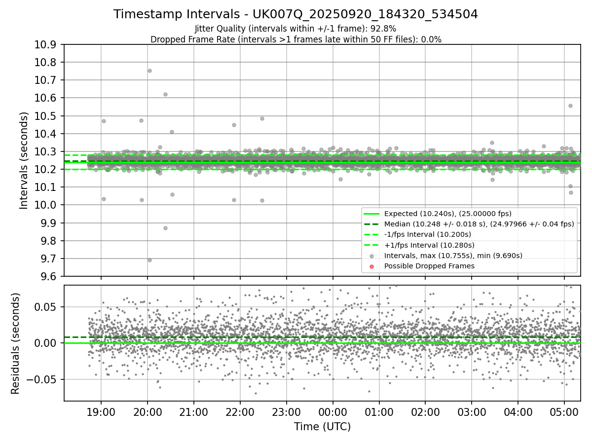Click the y-axis tick label '10.7'
This screenshot has width=592, height=444.
pyautogui.click(x=45, y=80)
